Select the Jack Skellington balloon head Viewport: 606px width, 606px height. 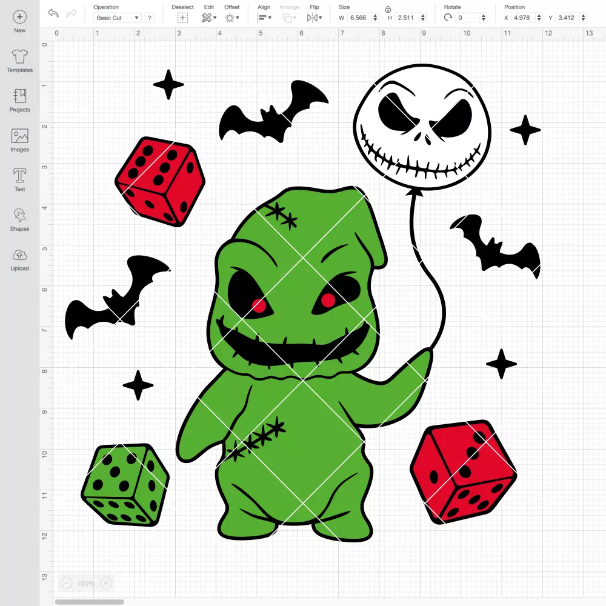tap(422, 127)
